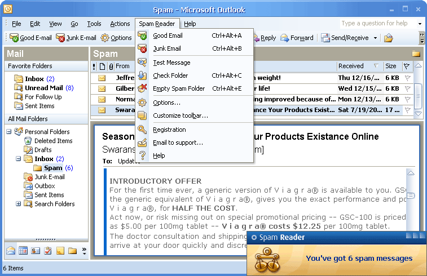Open the Tools menu
Screen dimensions: 427x276
(x=94, y=24)
